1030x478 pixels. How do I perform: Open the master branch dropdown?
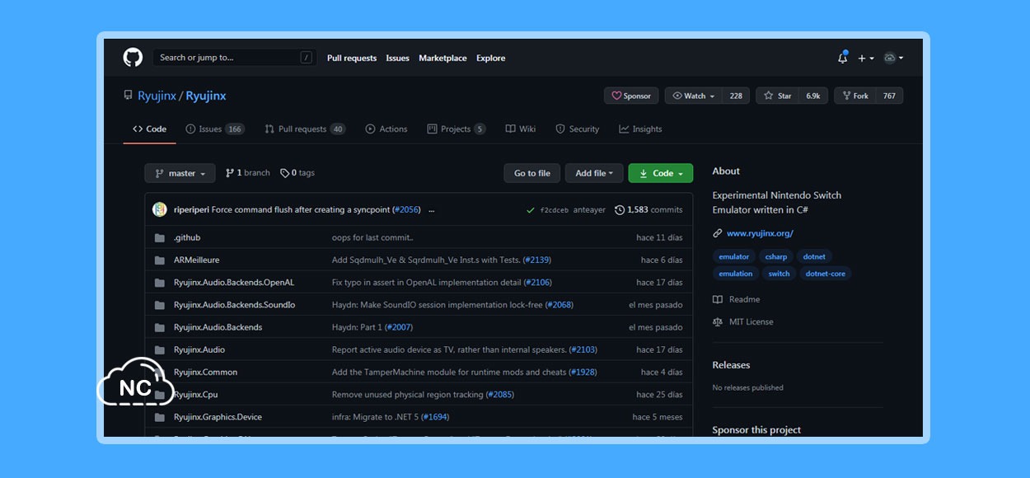click(x=180, y=173)
